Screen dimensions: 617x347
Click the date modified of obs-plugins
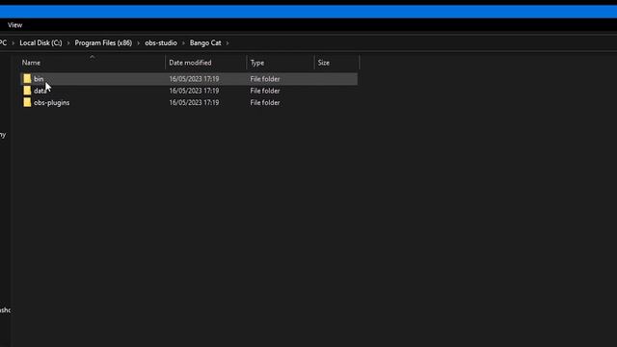(x=194, y=103)
